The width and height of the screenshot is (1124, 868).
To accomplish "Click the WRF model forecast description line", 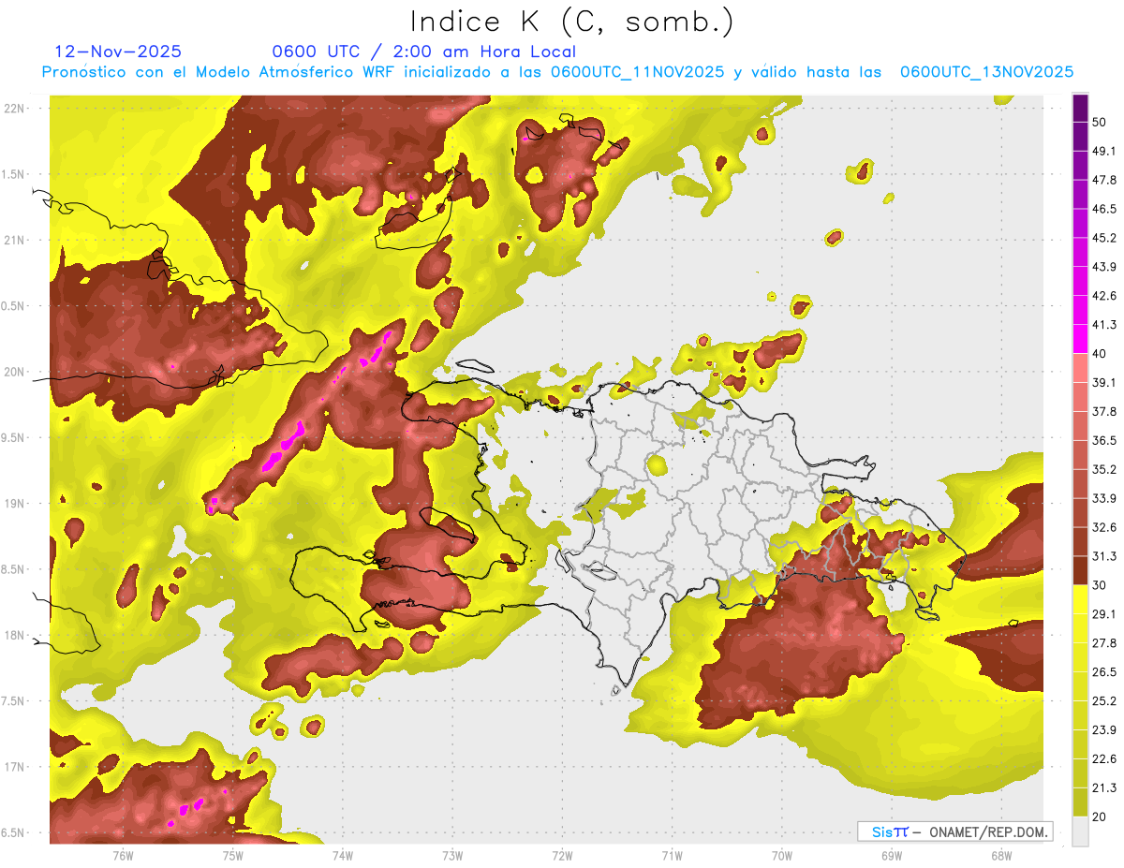I will 557,72.
